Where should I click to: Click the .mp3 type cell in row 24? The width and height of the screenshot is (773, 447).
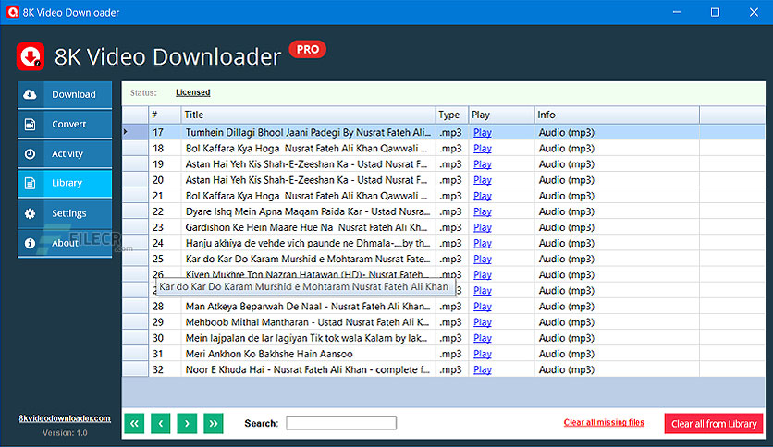451,243
